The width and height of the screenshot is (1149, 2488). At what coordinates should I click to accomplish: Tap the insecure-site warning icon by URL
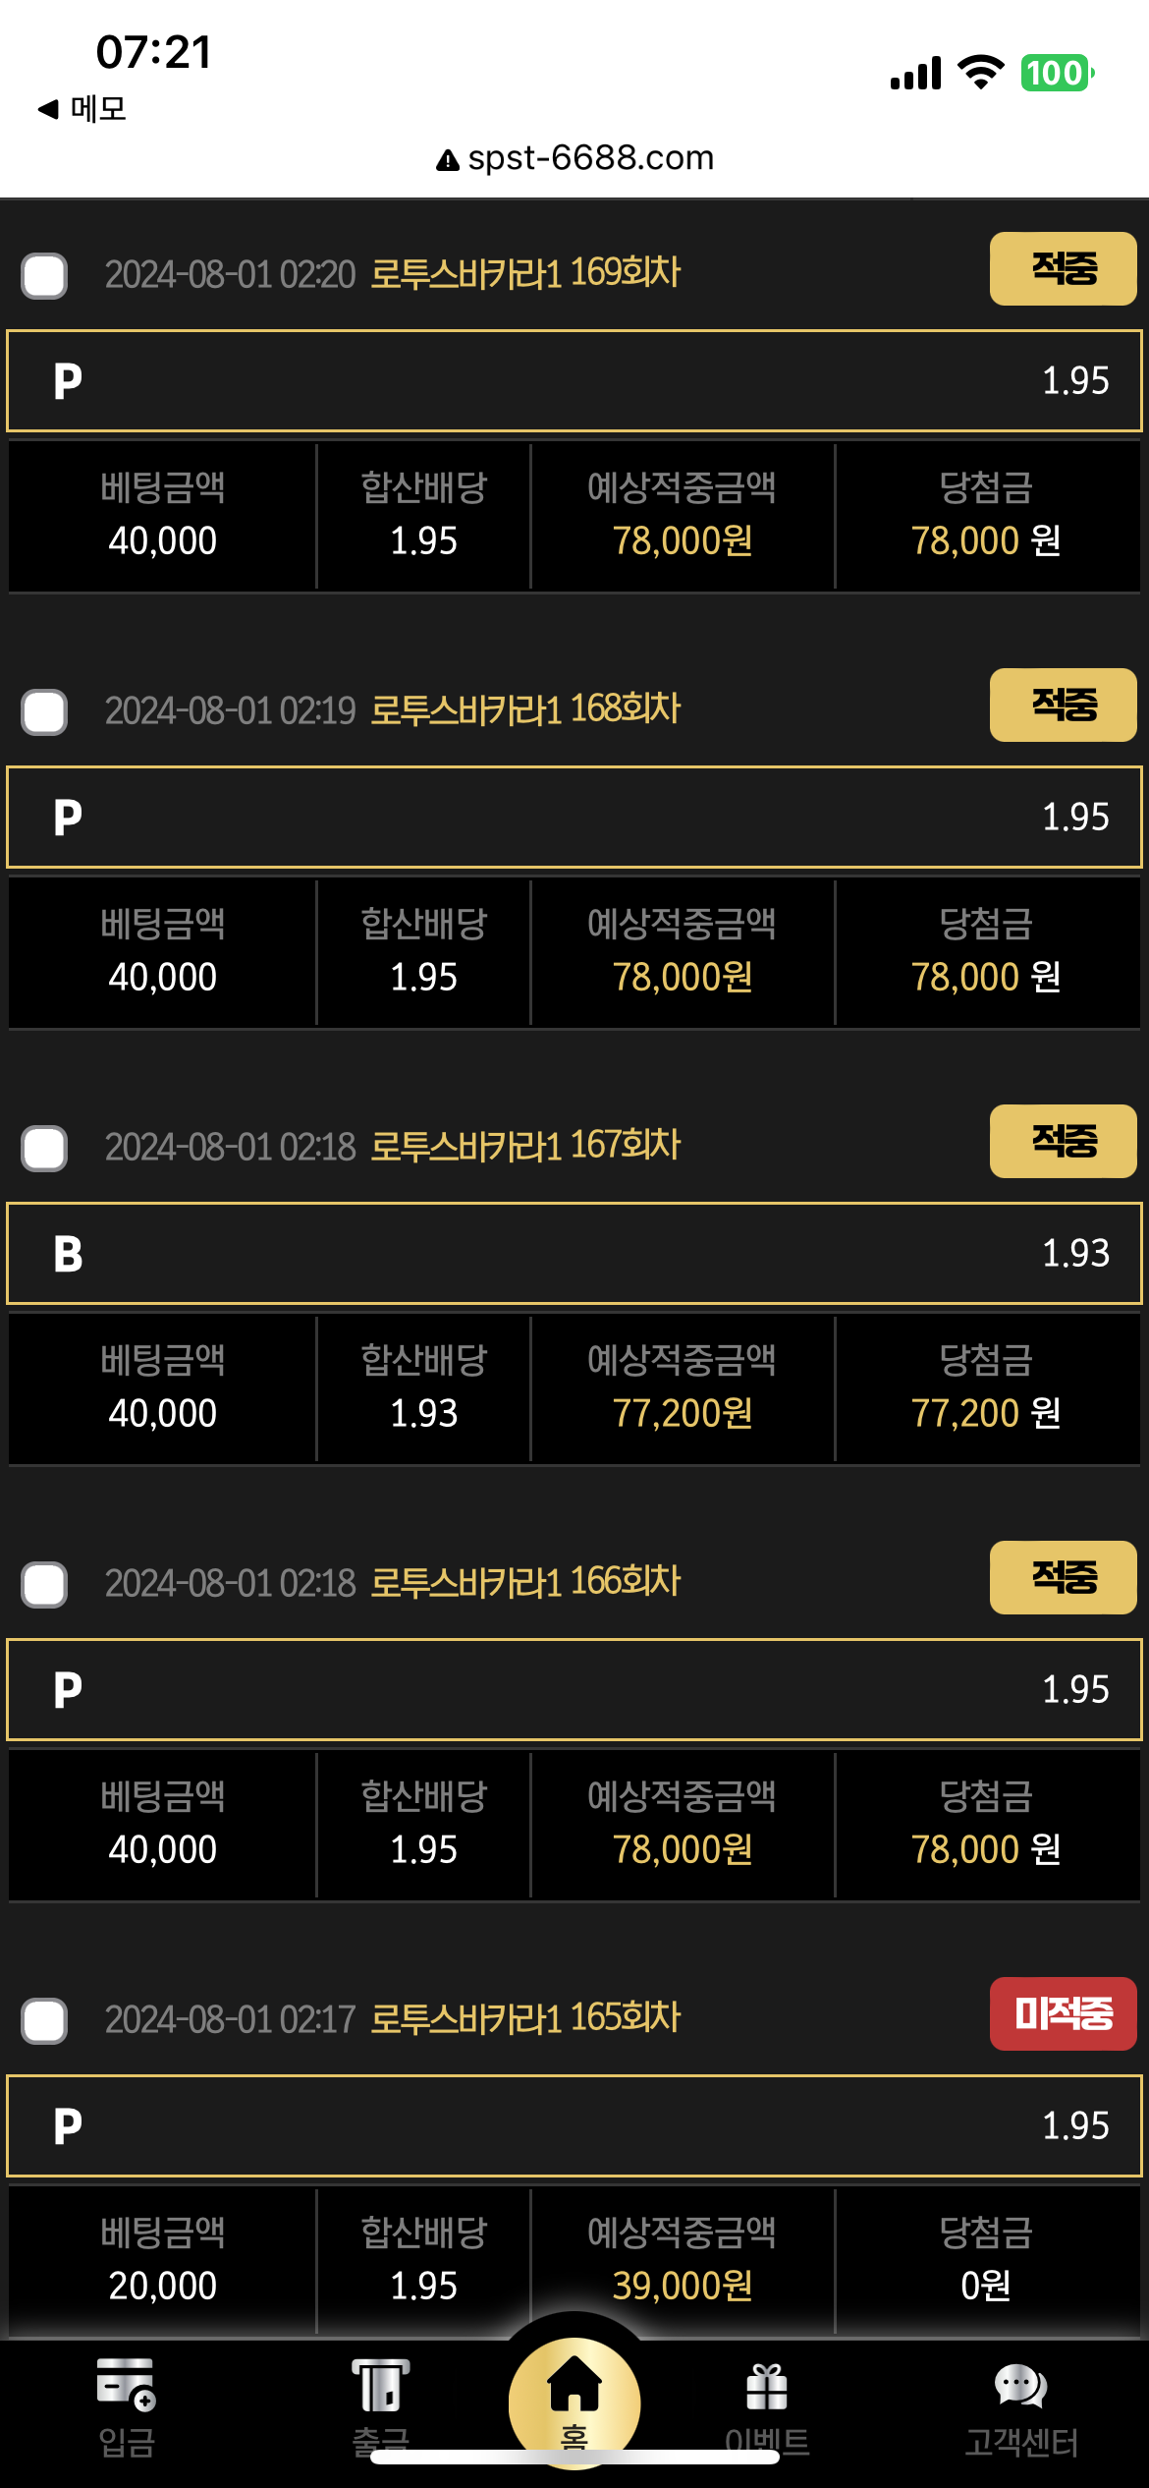click(448, 160)
